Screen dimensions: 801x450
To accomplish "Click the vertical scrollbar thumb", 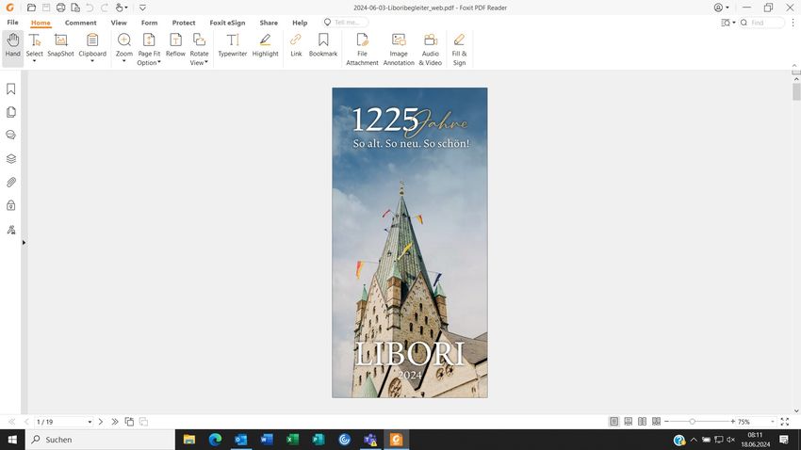I will (796, 92).
